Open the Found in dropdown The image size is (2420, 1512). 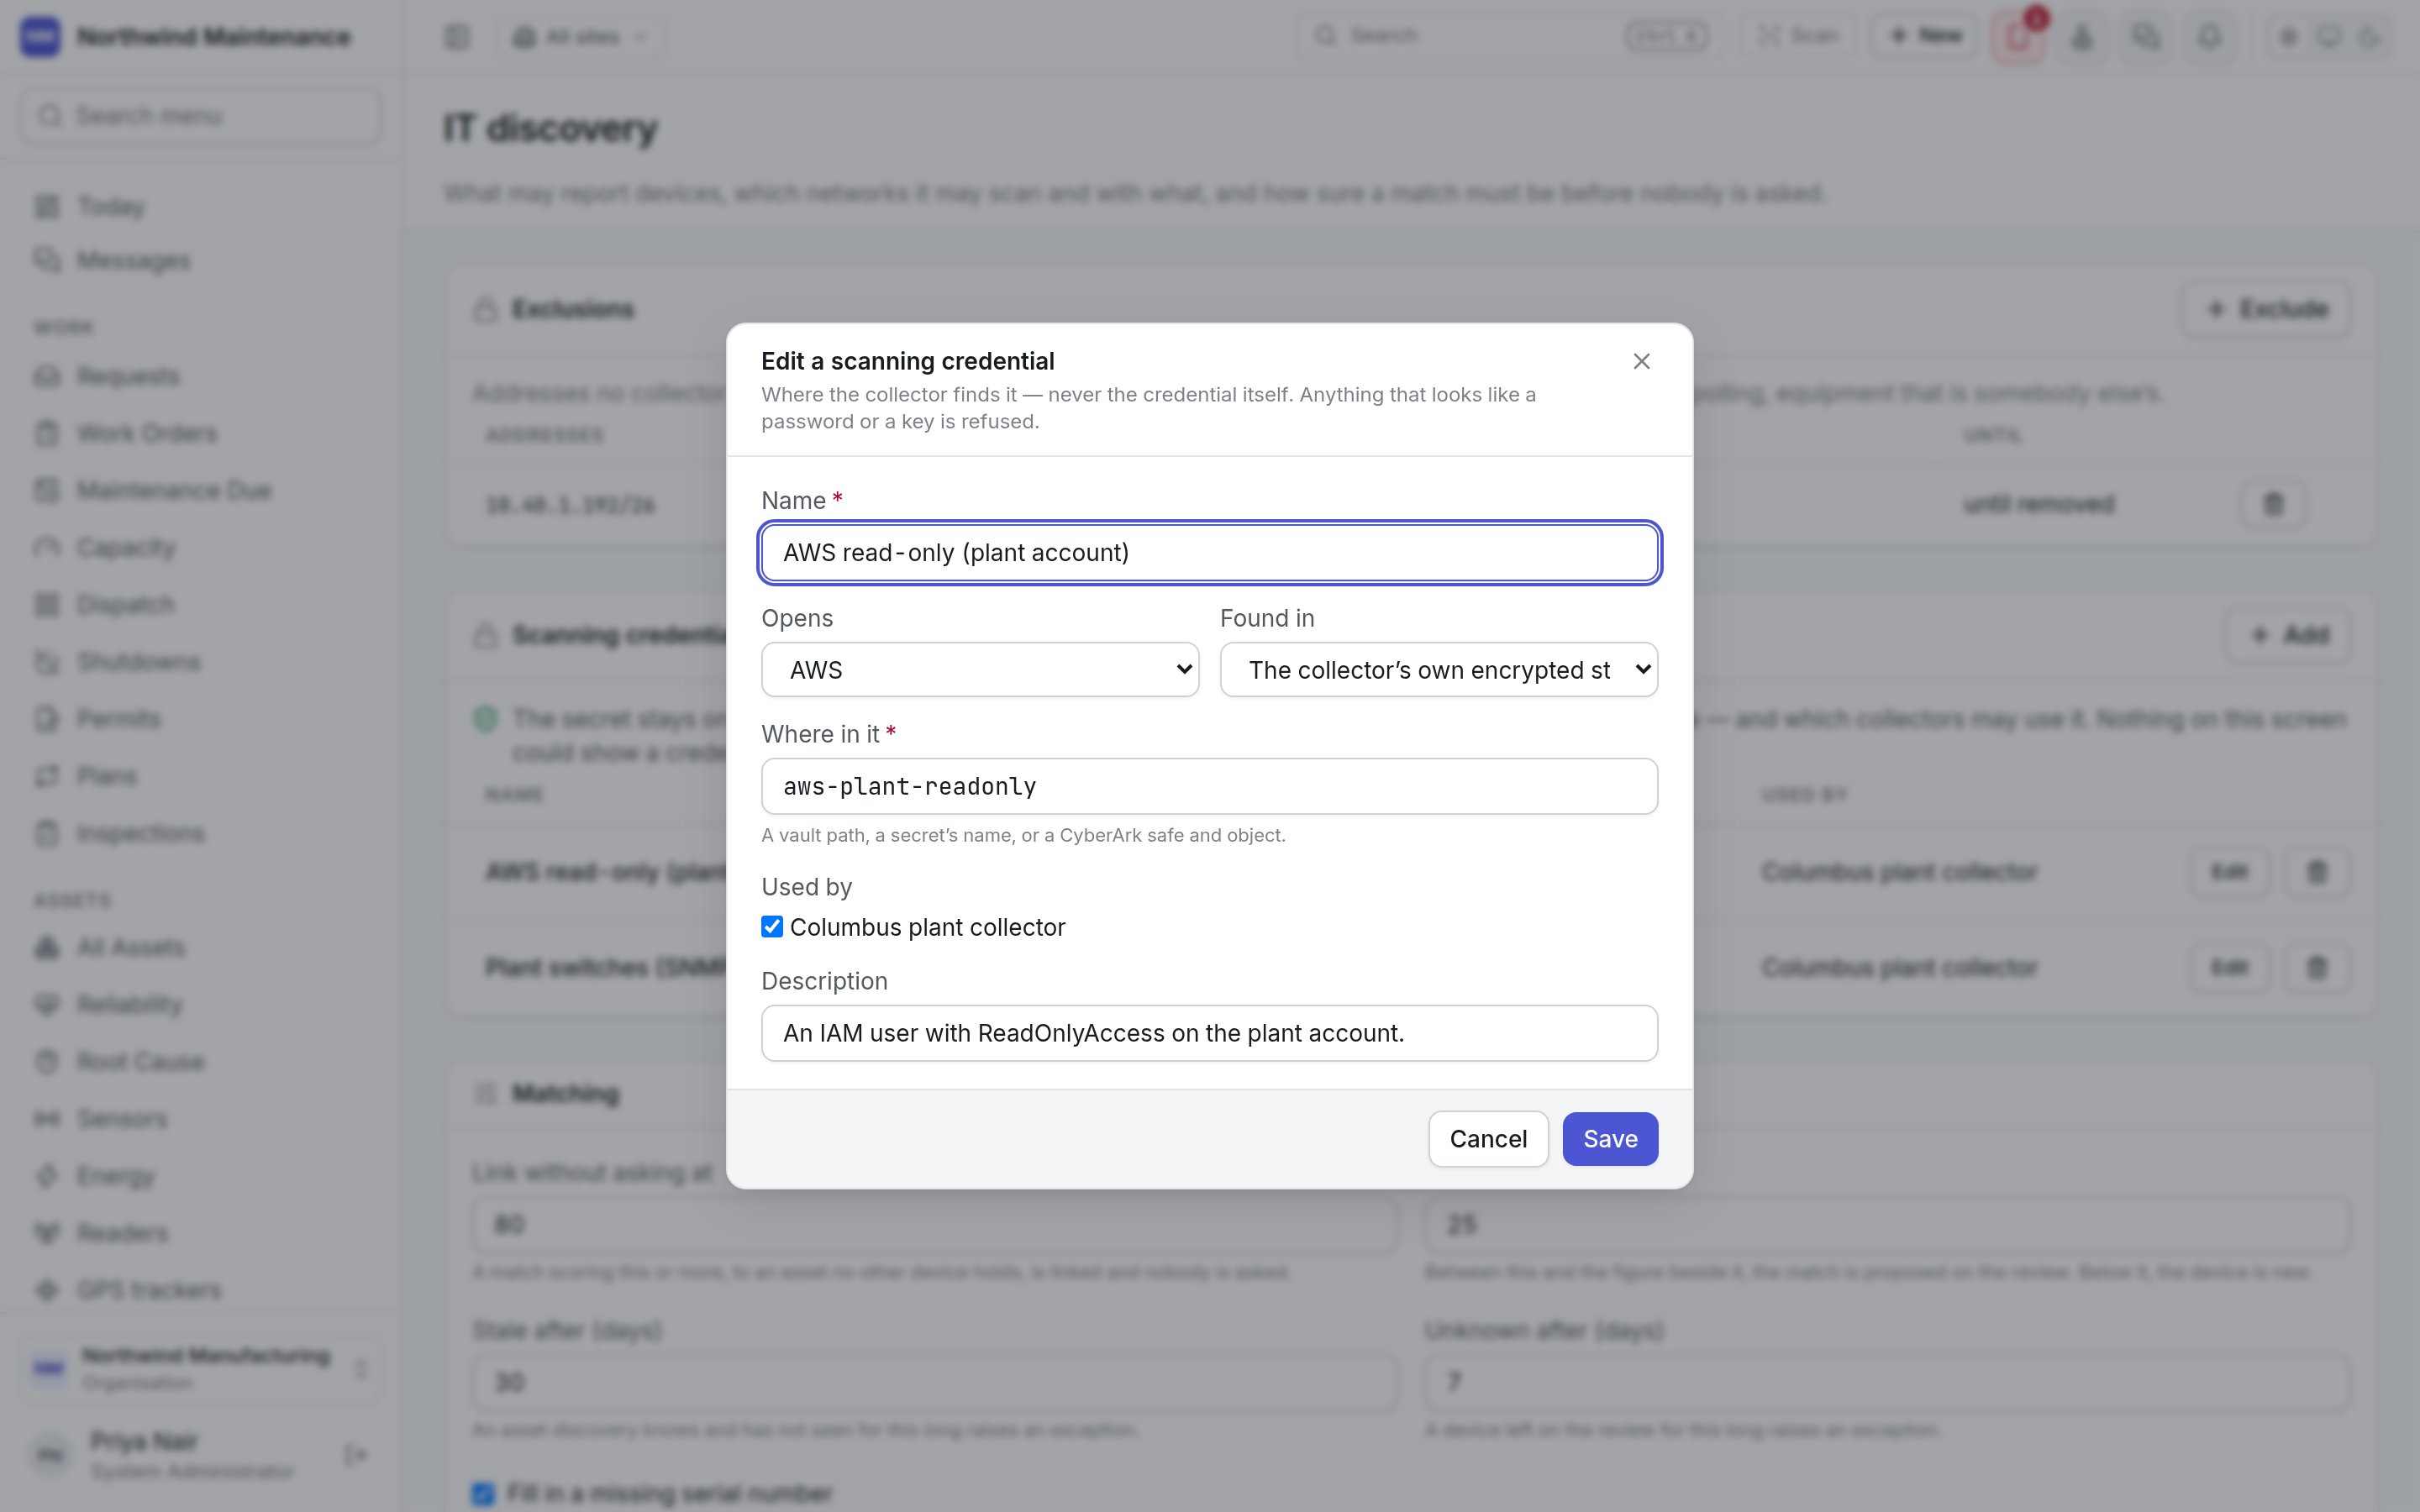(1438, 670)
